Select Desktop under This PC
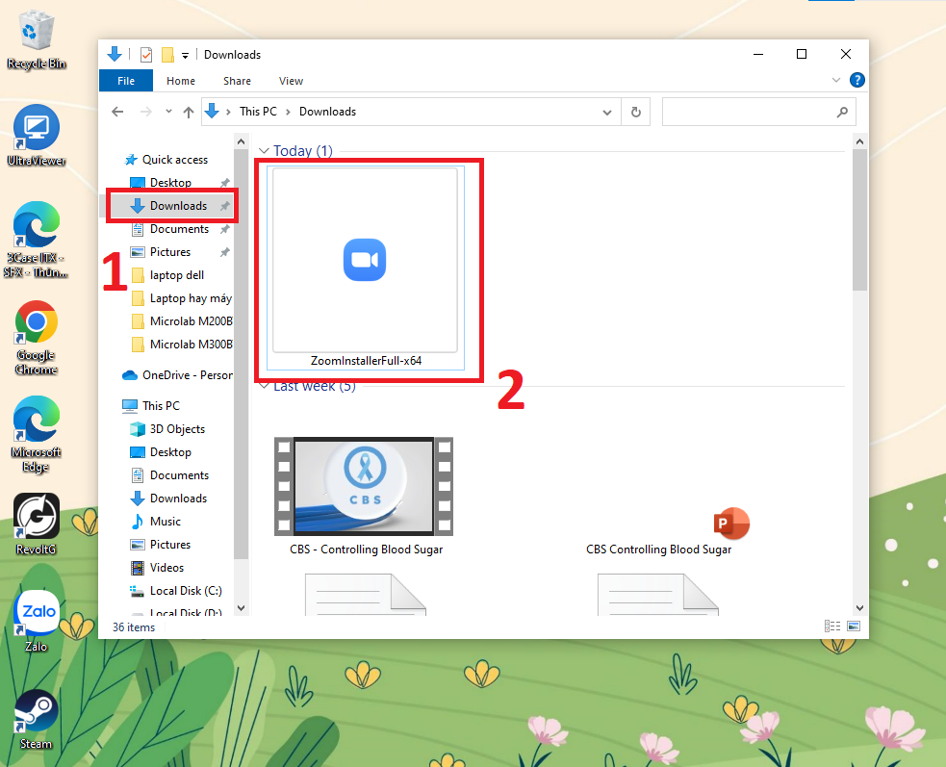 170,452
